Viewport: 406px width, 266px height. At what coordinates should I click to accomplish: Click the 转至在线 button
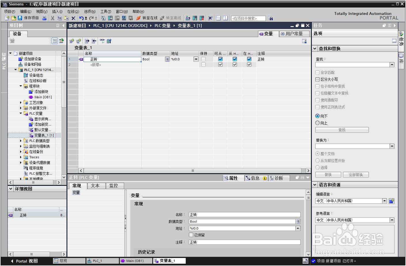click(x=147, y=18)
